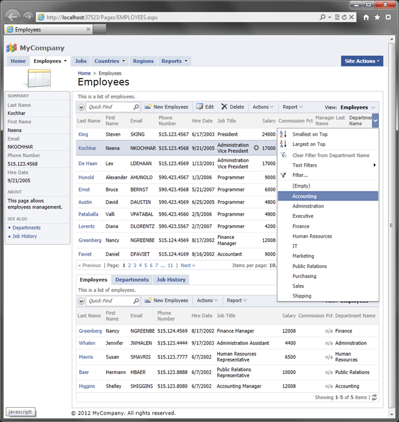Click into the lower Quick Find field

pos(110,301)
